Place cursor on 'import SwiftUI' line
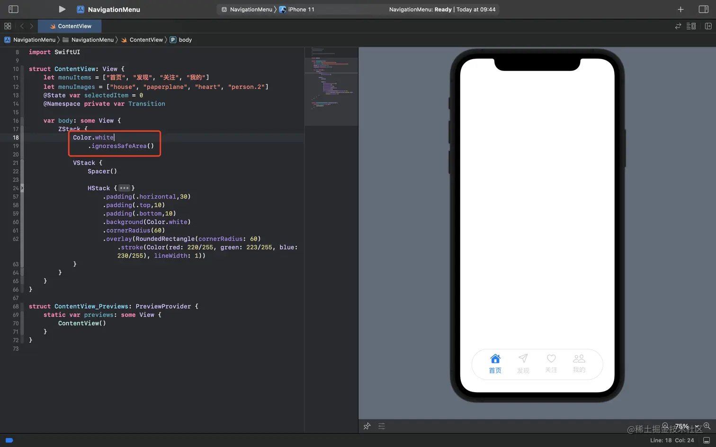The width and height of the screenshot is (716, 447). [54, 52]
